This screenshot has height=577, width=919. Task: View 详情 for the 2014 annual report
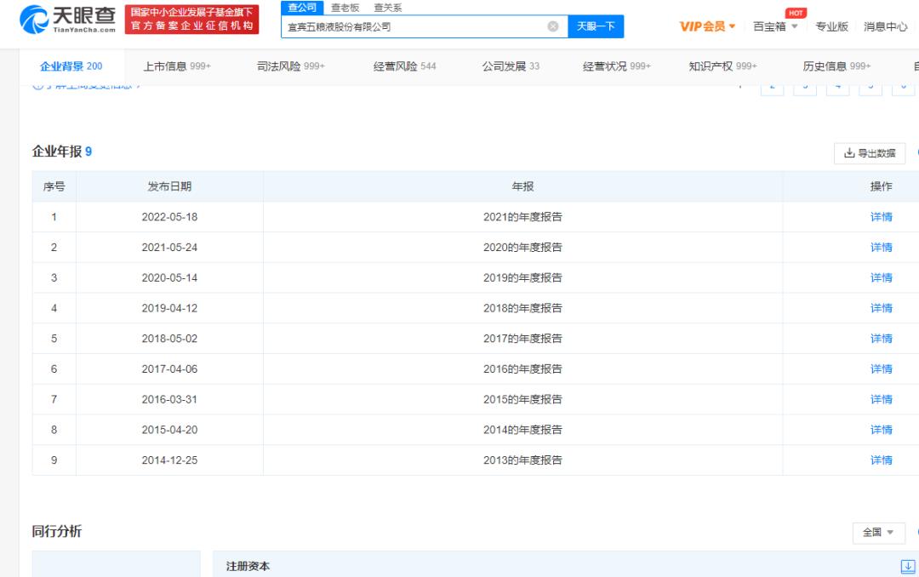click(x=881, y=430)
